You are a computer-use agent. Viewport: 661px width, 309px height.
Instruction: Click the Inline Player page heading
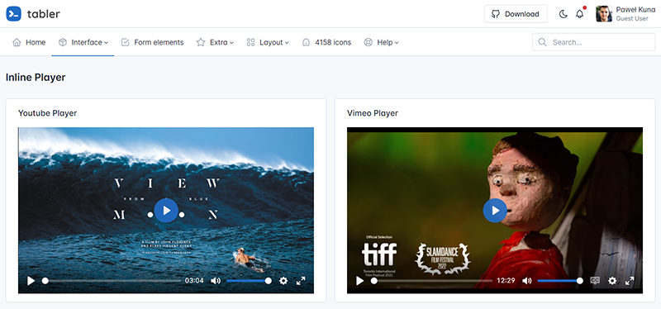tap(36, 78)
